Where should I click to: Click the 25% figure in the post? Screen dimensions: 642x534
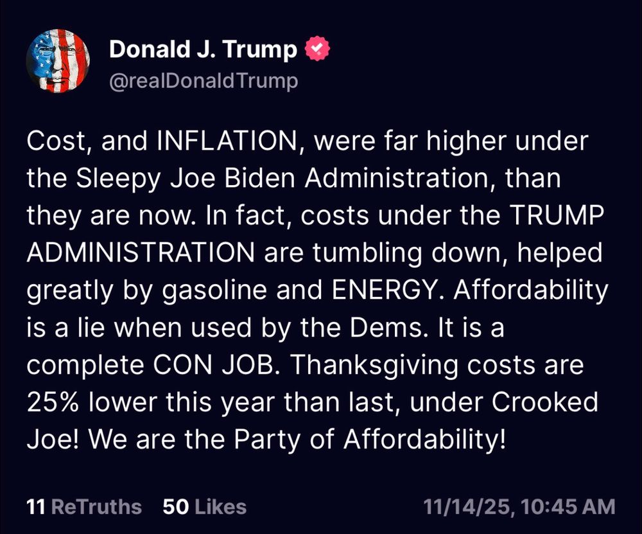(x=53, y=402)
